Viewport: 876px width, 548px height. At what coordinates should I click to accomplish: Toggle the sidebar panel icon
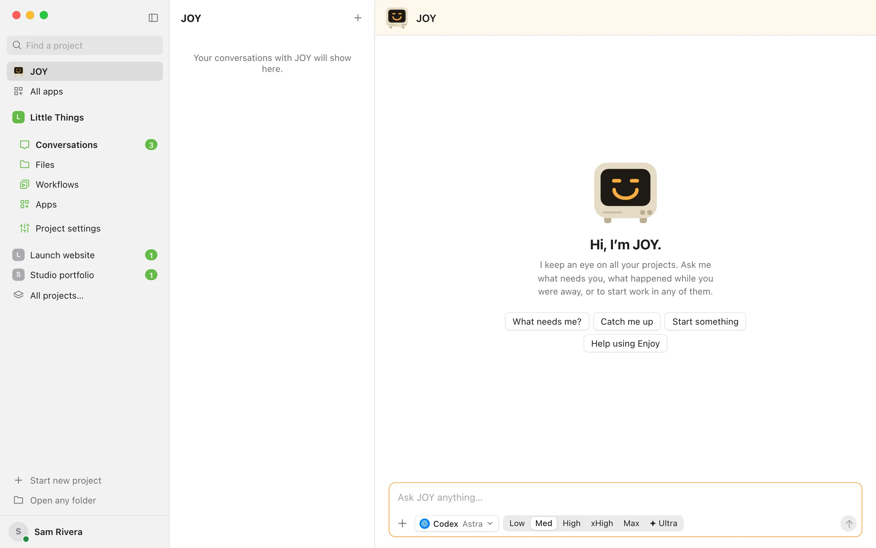pyautogui.click(x=153, y=18)
